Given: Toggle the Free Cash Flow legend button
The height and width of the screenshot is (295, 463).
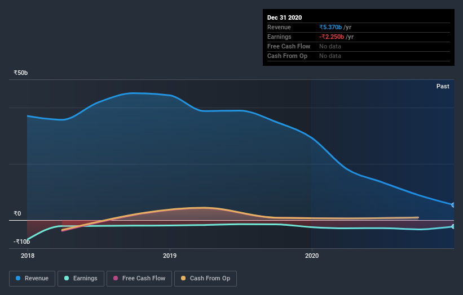Looking at the screenshot, I should [139, 279].
